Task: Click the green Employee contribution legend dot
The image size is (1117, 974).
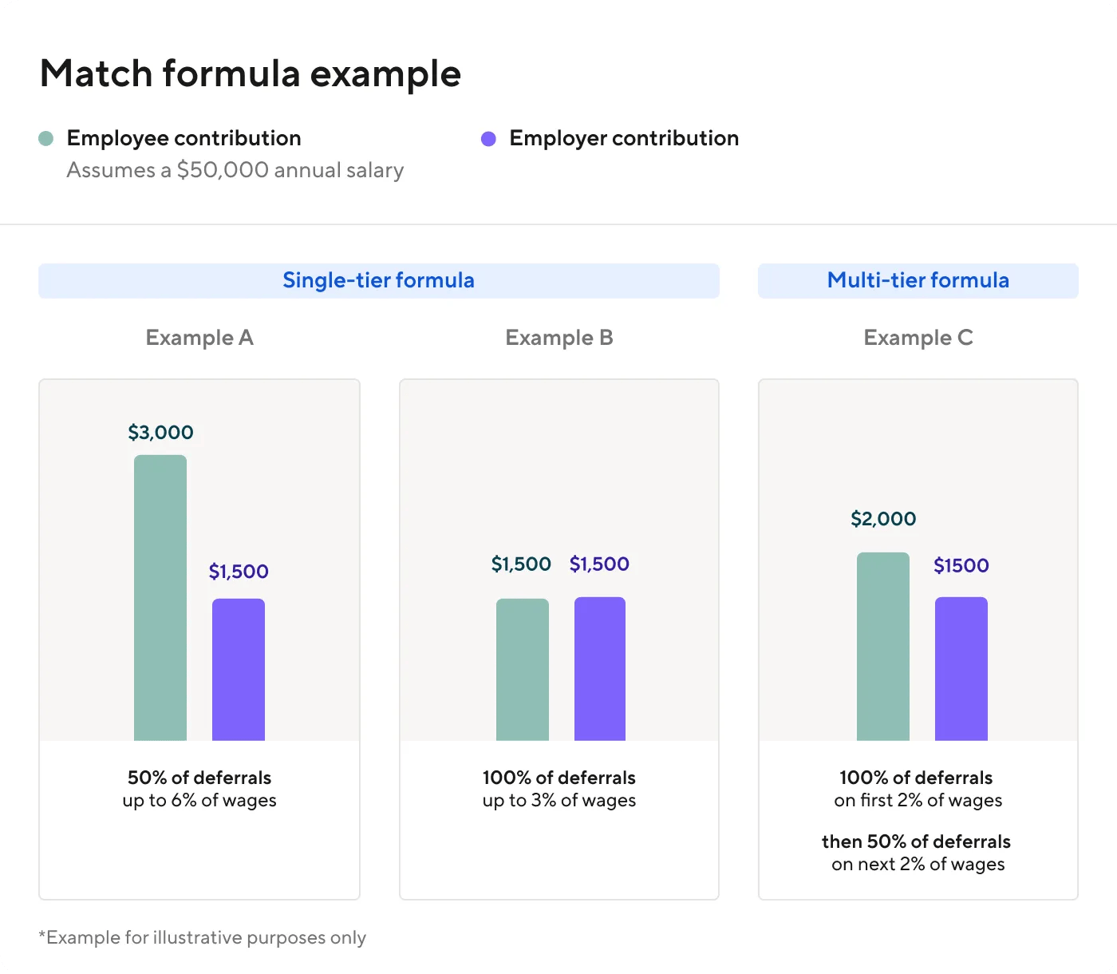Action: (x=46, y=139)
